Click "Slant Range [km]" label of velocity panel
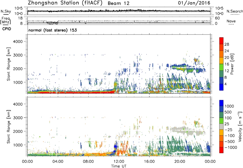243x168 pixels. point(9,127)
